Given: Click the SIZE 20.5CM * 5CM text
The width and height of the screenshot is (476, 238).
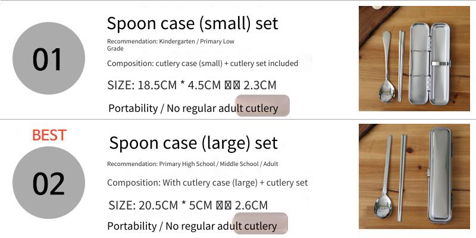Looking at the screenshot, I should [x=188, y=205].
